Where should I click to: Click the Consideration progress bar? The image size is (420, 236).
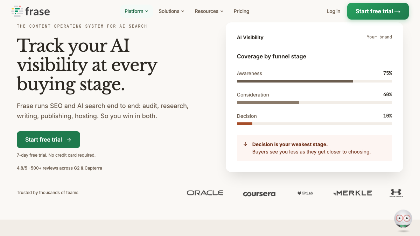coord(314,102)
